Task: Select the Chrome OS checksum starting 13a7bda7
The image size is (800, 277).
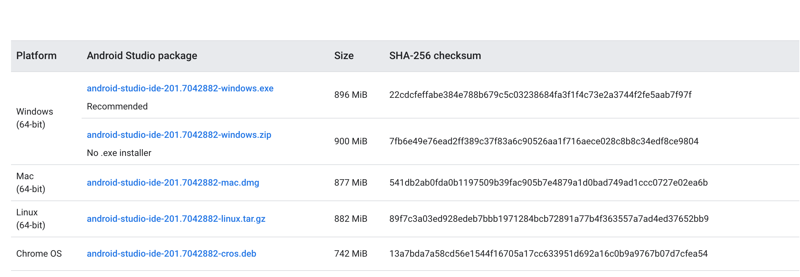Action: click(548, 254)
